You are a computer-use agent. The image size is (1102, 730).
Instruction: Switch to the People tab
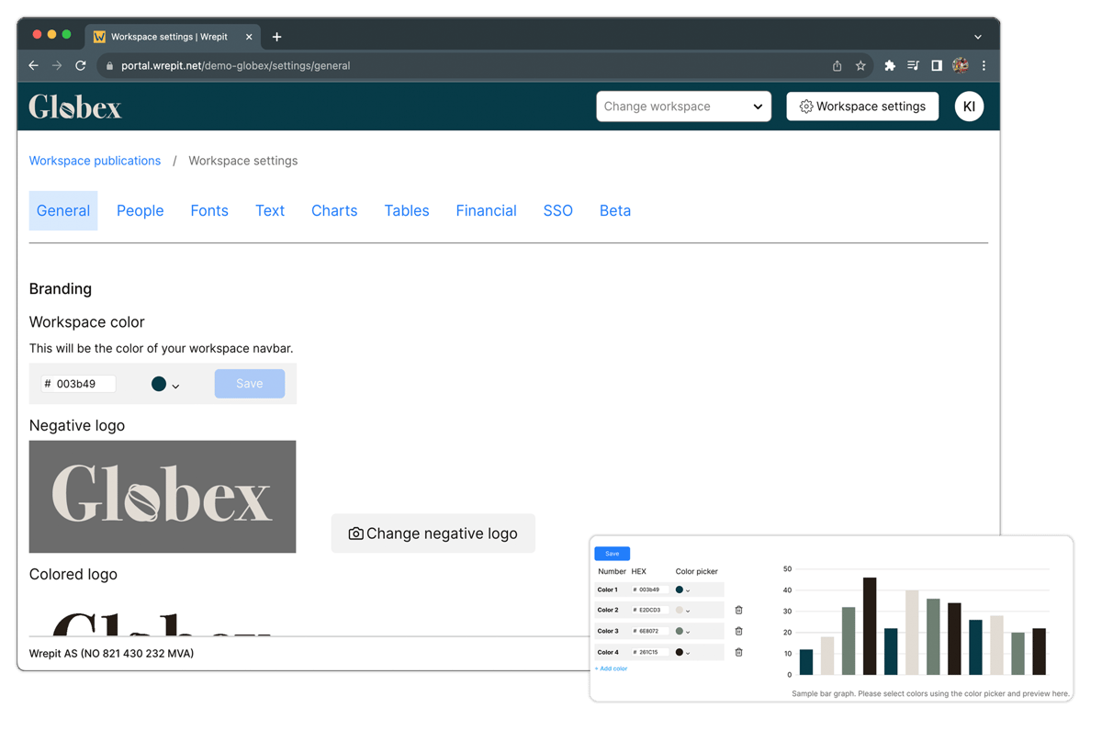click(140, 210)
